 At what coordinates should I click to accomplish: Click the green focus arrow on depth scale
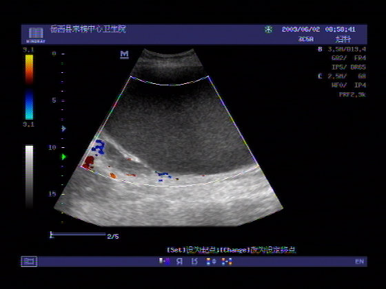coord(63,157)
